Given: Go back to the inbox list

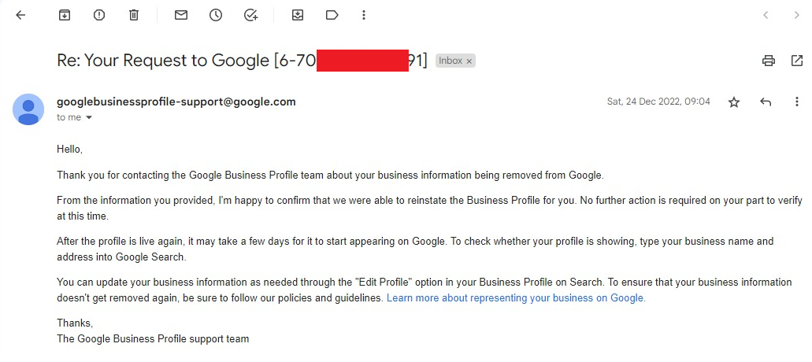Looking at the screenshot, I should (20, 15).
